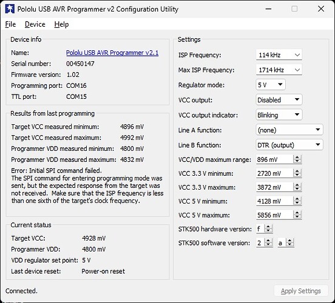
Task: Decrease VCC 3.3 V maximum with down arrow
Action: tap(297, 189)
